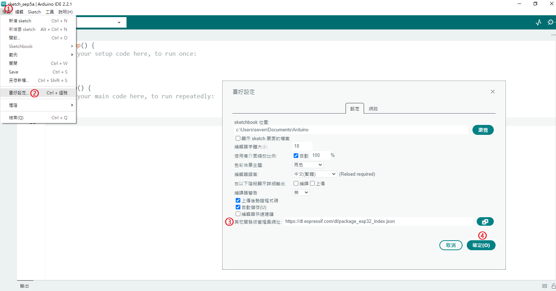Open the 編譯器警告 dropdown showing 無

pyautogui.click(x=301, y=192)
